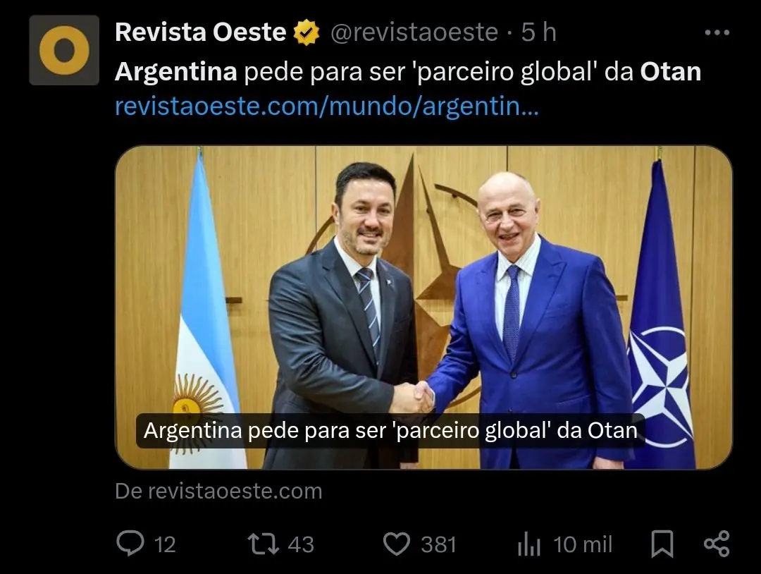Click the image caption about Otan

(390, 431)
